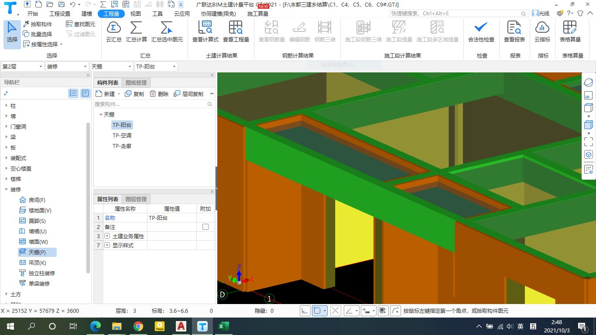Click the orbit view icon in right toolbar
The height and width of the screenshot is (335, 596).
pyautogui.click(x=588, y=82)
